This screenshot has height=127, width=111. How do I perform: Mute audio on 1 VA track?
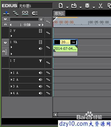tap(40, 48)
